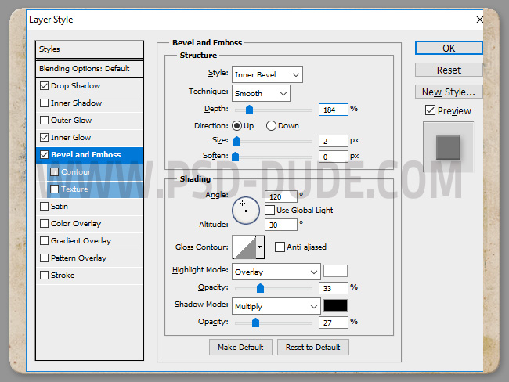Select Blending Options: Default in list
This screenshot has height=382, width=509.
(x=89, y=69)
